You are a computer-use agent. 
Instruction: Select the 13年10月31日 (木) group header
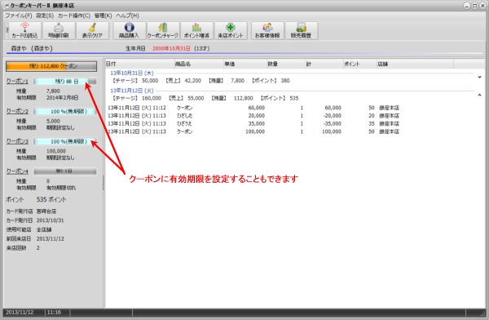point(132,73)
